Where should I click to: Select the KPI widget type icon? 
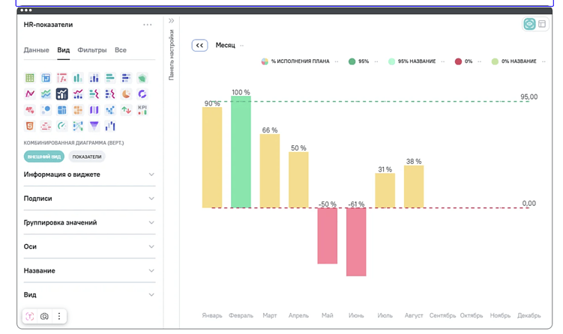click(x=142, y=110)
